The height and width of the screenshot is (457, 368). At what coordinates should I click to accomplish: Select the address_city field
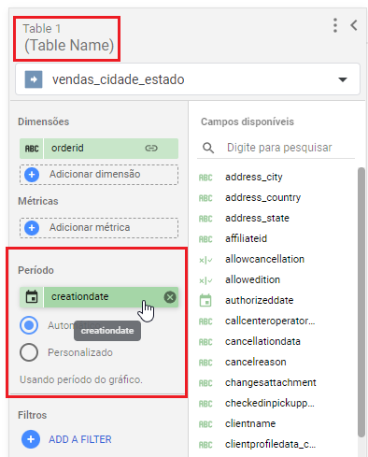tap(254, 177)
